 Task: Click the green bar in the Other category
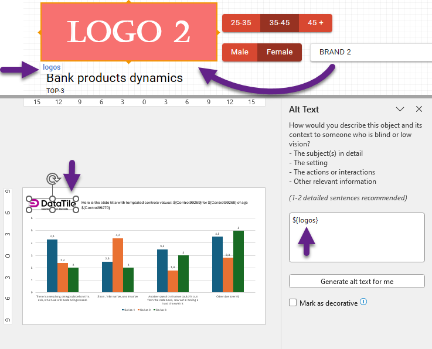(x=238, y=261)
